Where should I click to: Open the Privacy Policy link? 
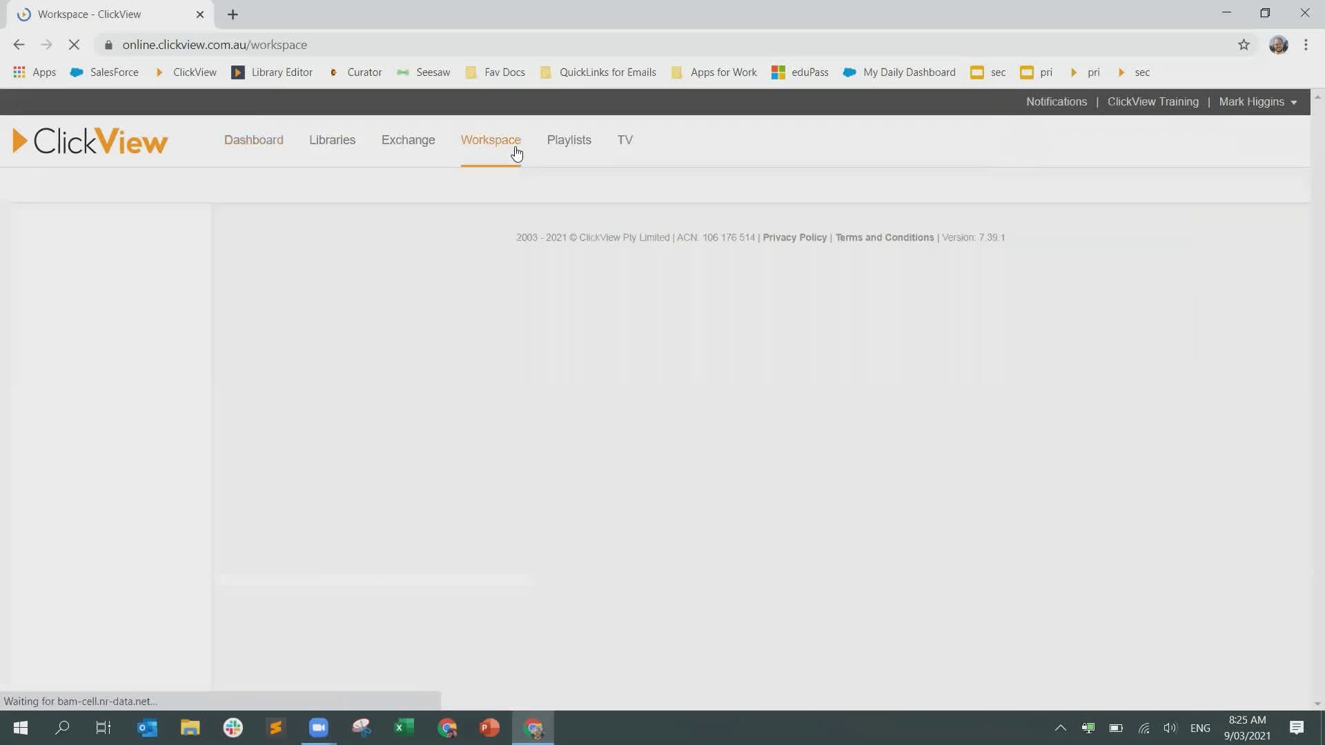point(794,237)
